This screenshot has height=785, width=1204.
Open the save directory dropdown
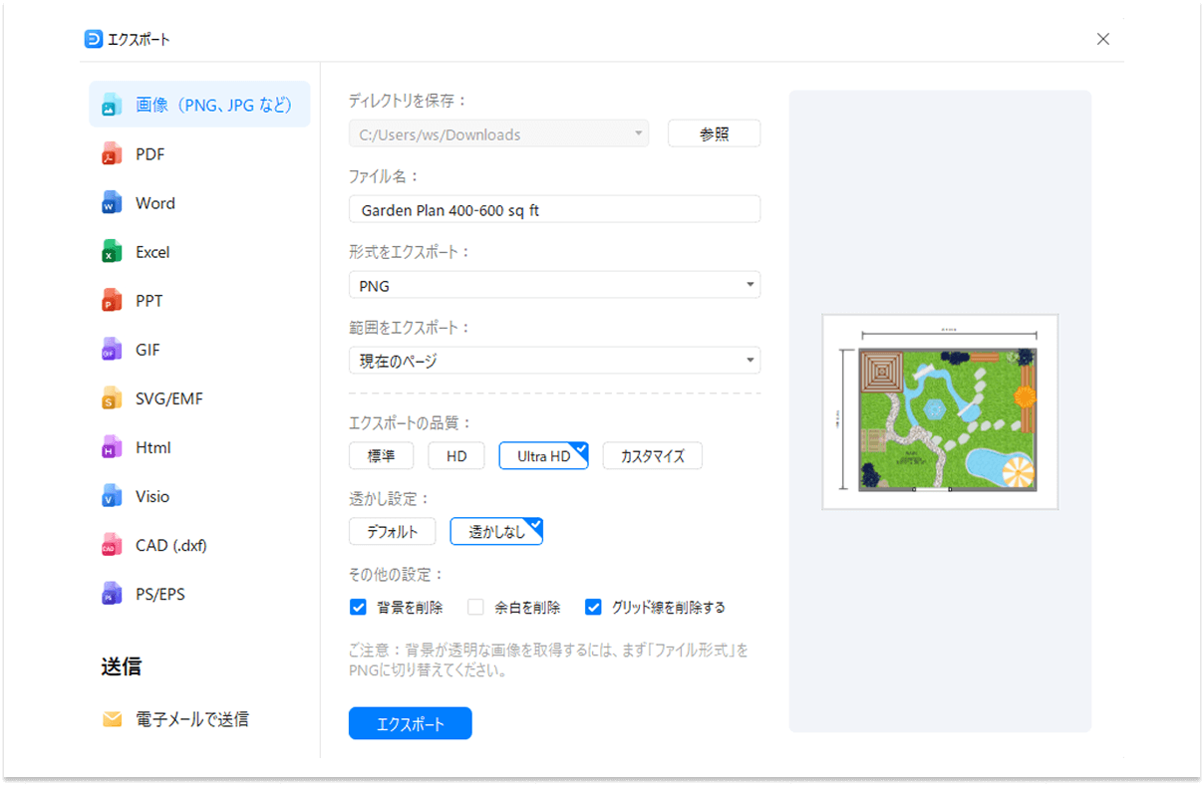(638, 132)
